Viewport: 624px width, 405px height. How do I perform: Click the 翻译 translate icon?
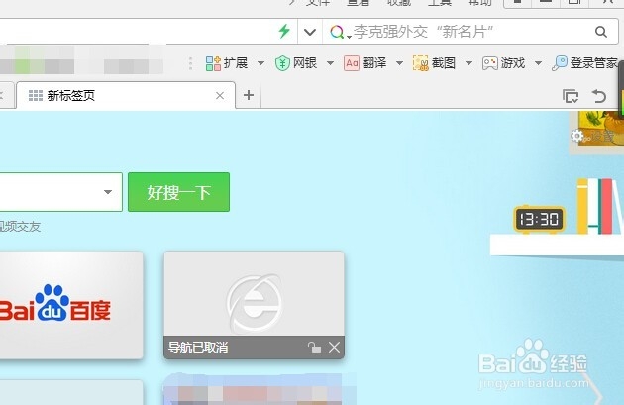[x=352, y=63]
